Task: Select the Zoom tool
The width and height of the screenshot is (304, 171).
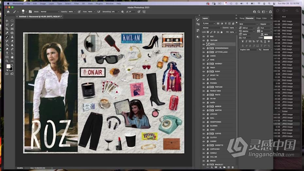Action: coord(7,61)
